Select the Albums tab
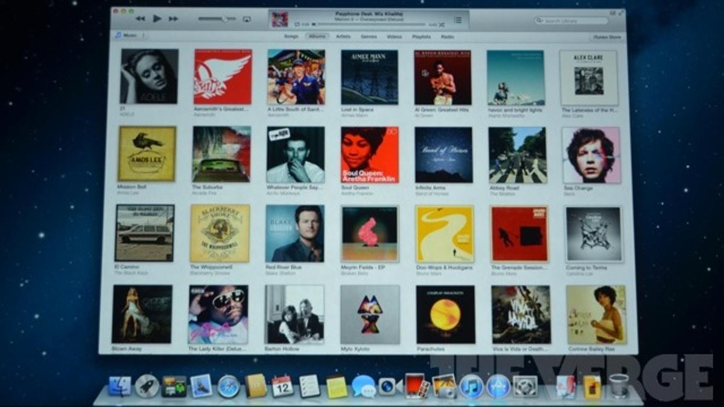The image size is (724, 407). [x=317, y=37]
